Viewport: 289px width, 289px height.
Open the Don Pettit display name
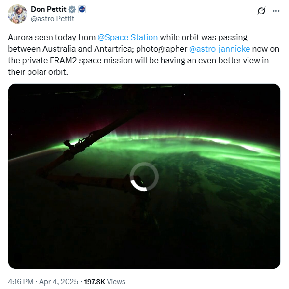48,9
